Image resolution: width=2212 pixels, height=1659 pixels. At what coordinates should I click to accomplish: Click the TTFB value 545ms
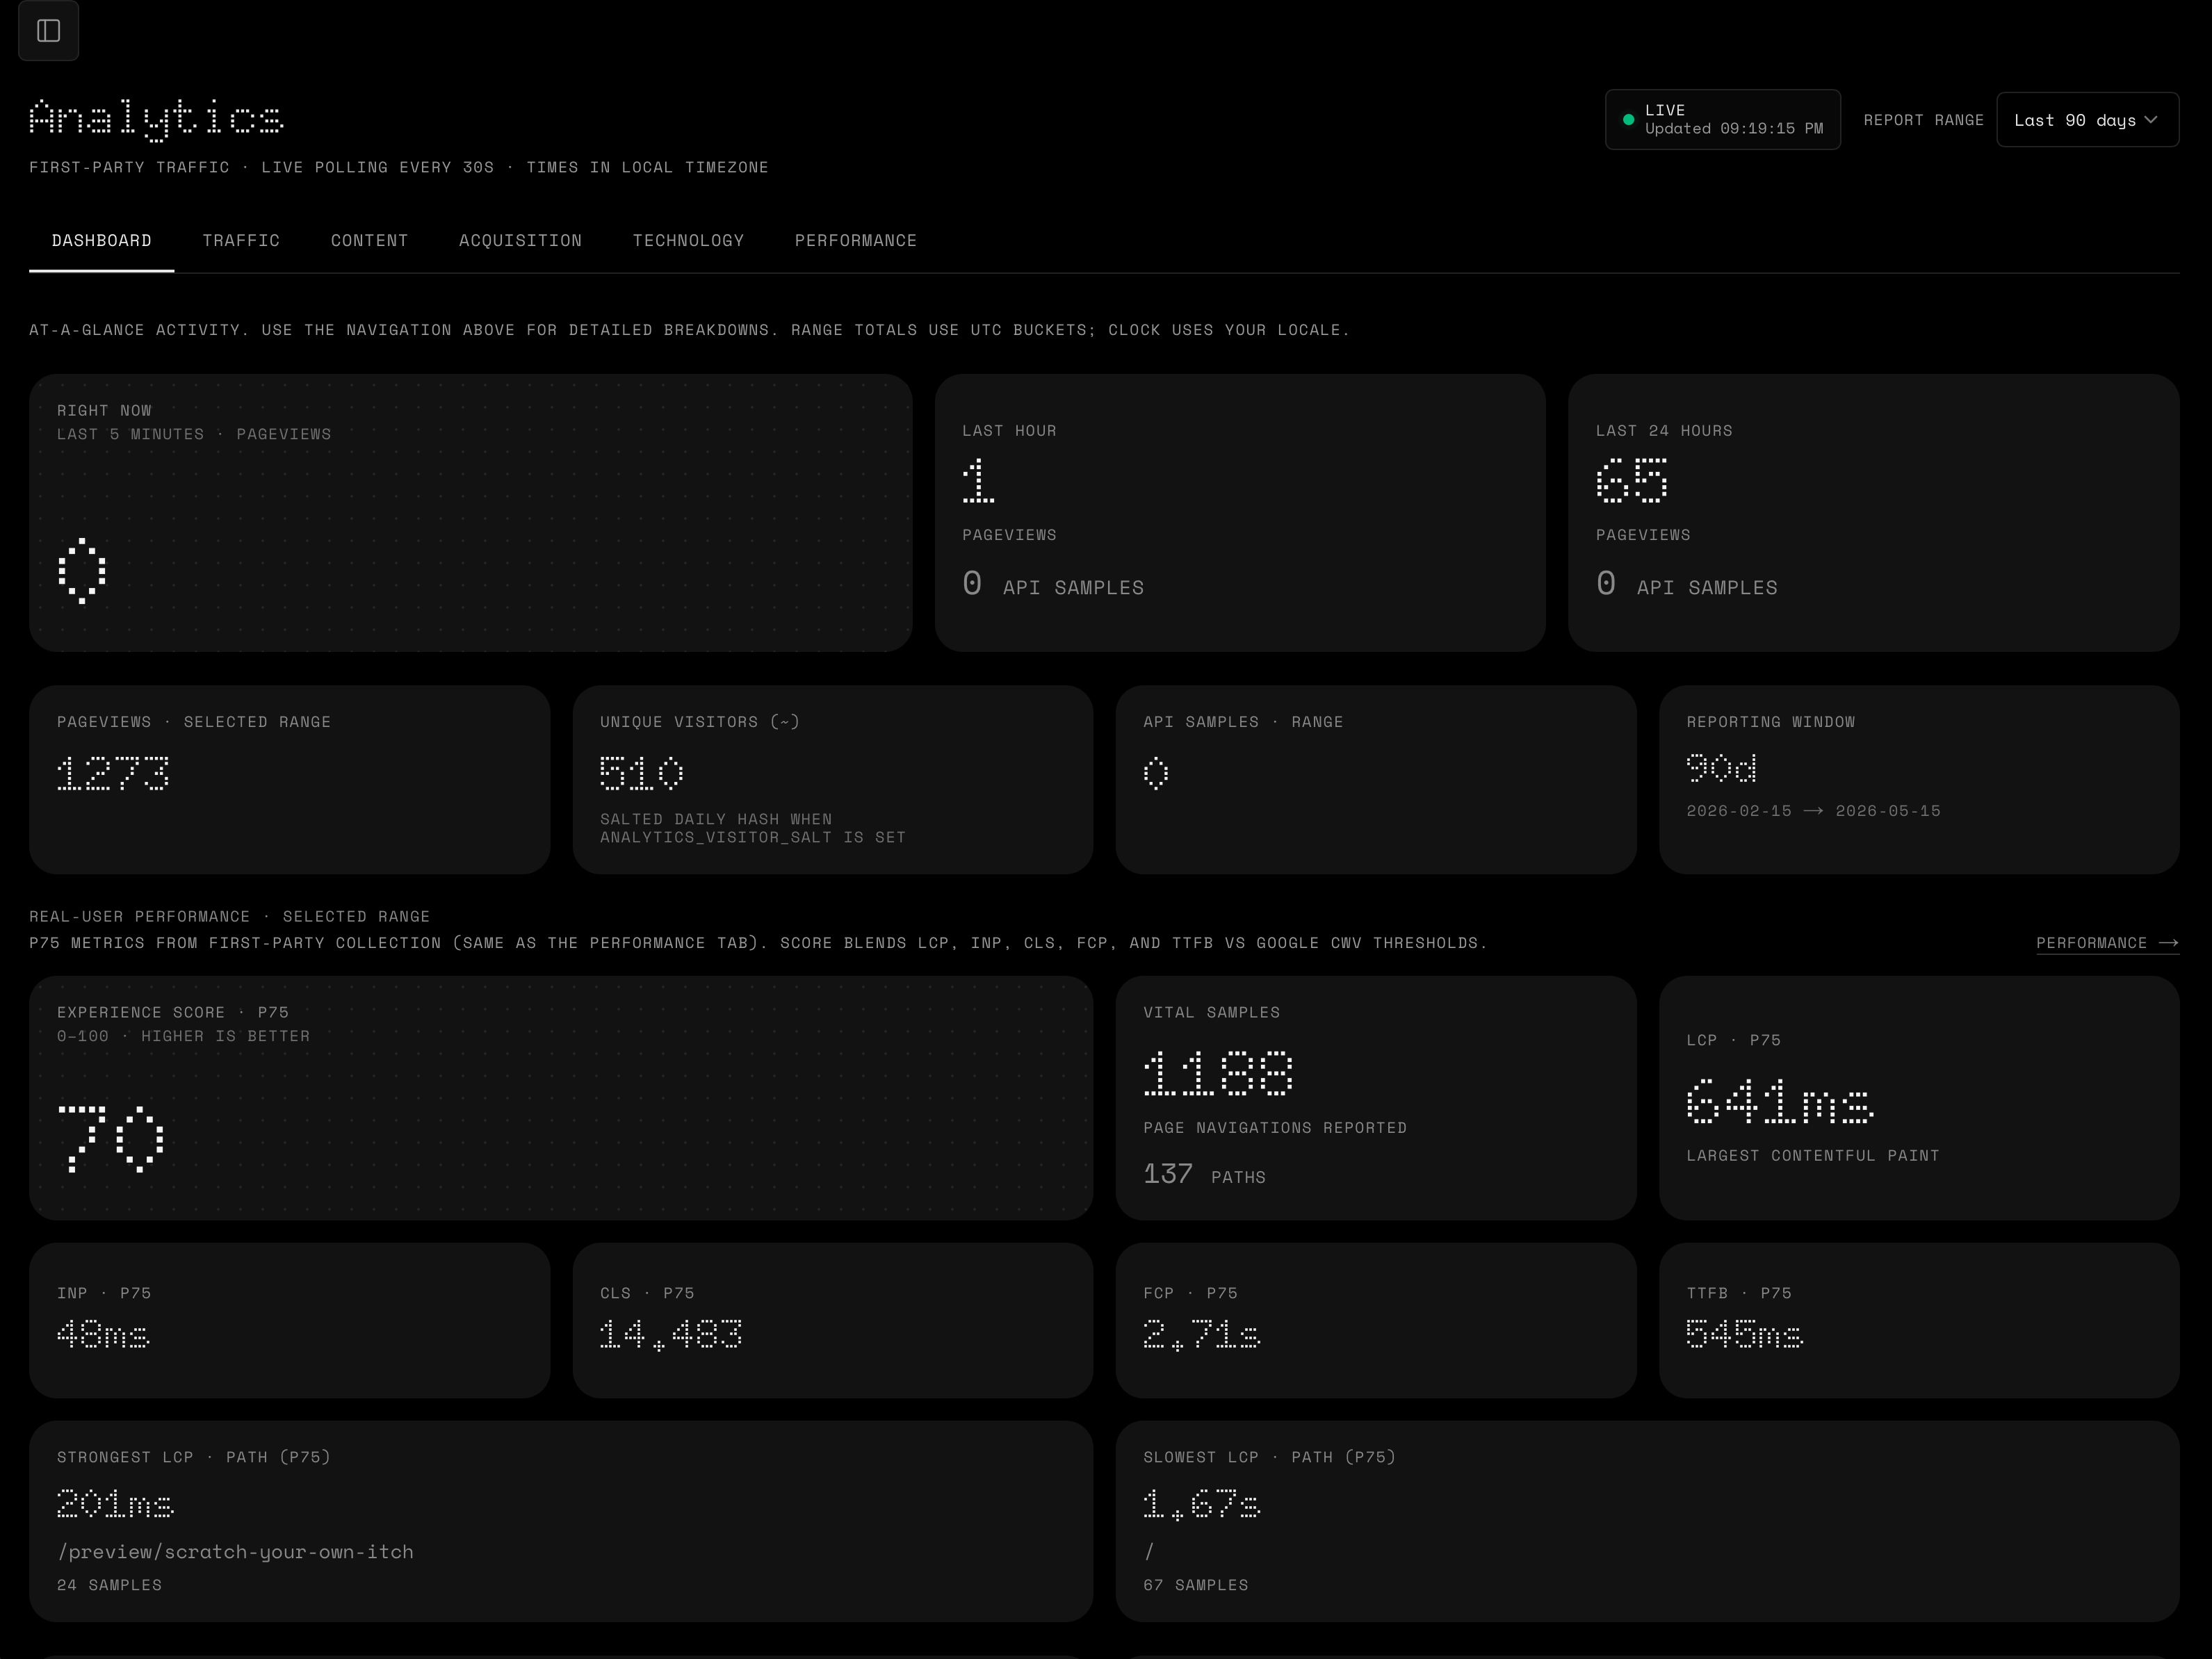point(1744,1334)
